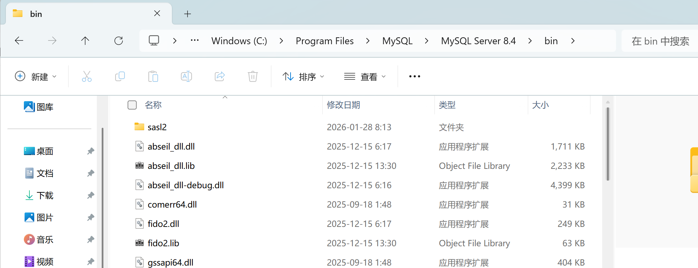Open 图片 pictures in sidebar

click(x=39, y=218)
